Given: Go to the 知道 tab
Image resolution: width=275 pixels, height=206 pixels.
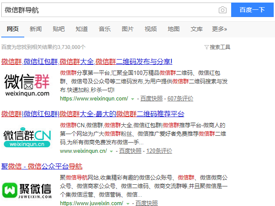Looking at the screenshot, I should point(82,29).
